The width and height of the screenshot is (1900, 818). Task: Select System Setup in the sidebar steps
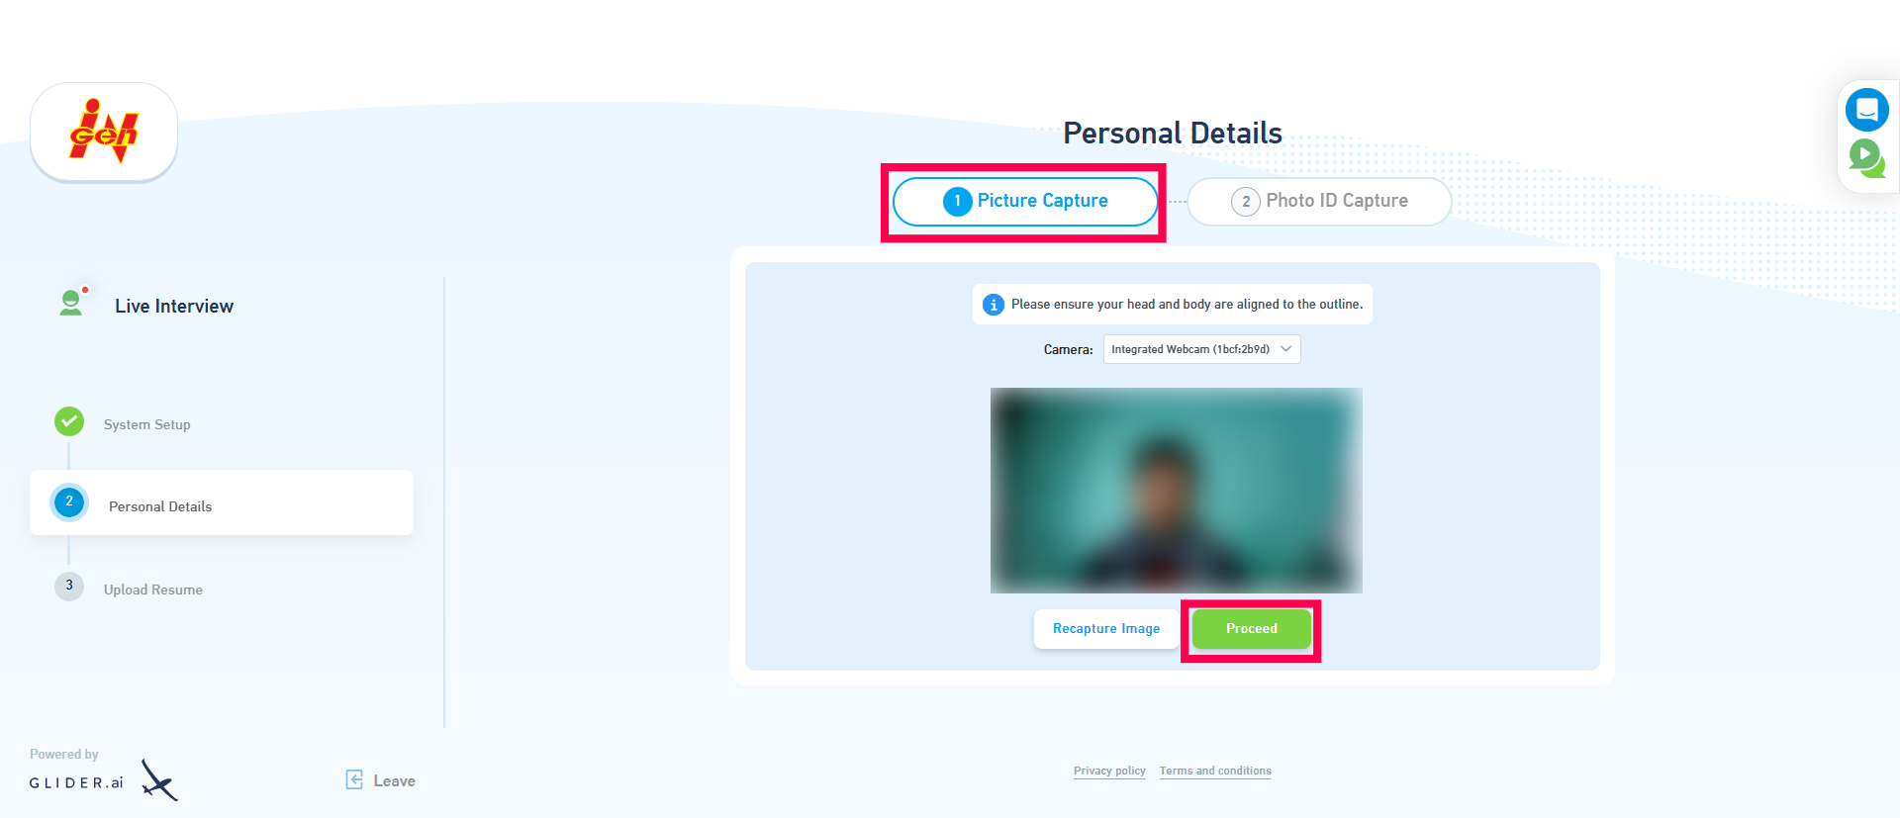click(x=147, y=424)
